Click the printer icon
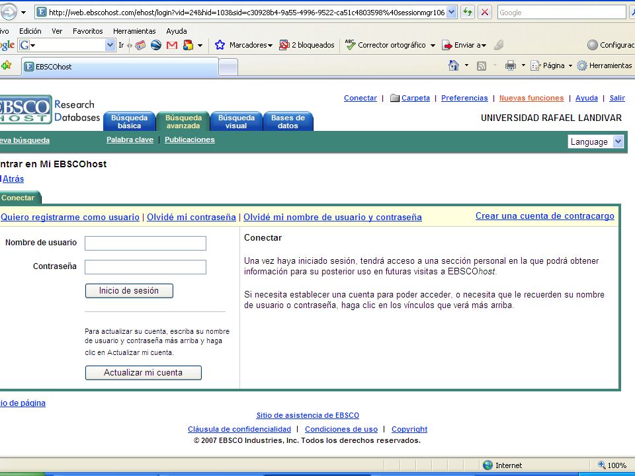This screenshot has width=635, height=476. click(510, 65)
